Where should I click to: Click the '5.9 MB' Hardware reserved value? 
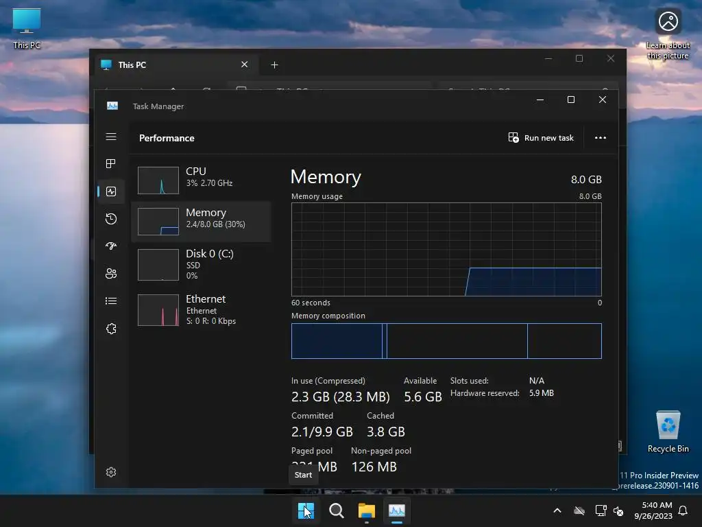click(x=542, y=393)
